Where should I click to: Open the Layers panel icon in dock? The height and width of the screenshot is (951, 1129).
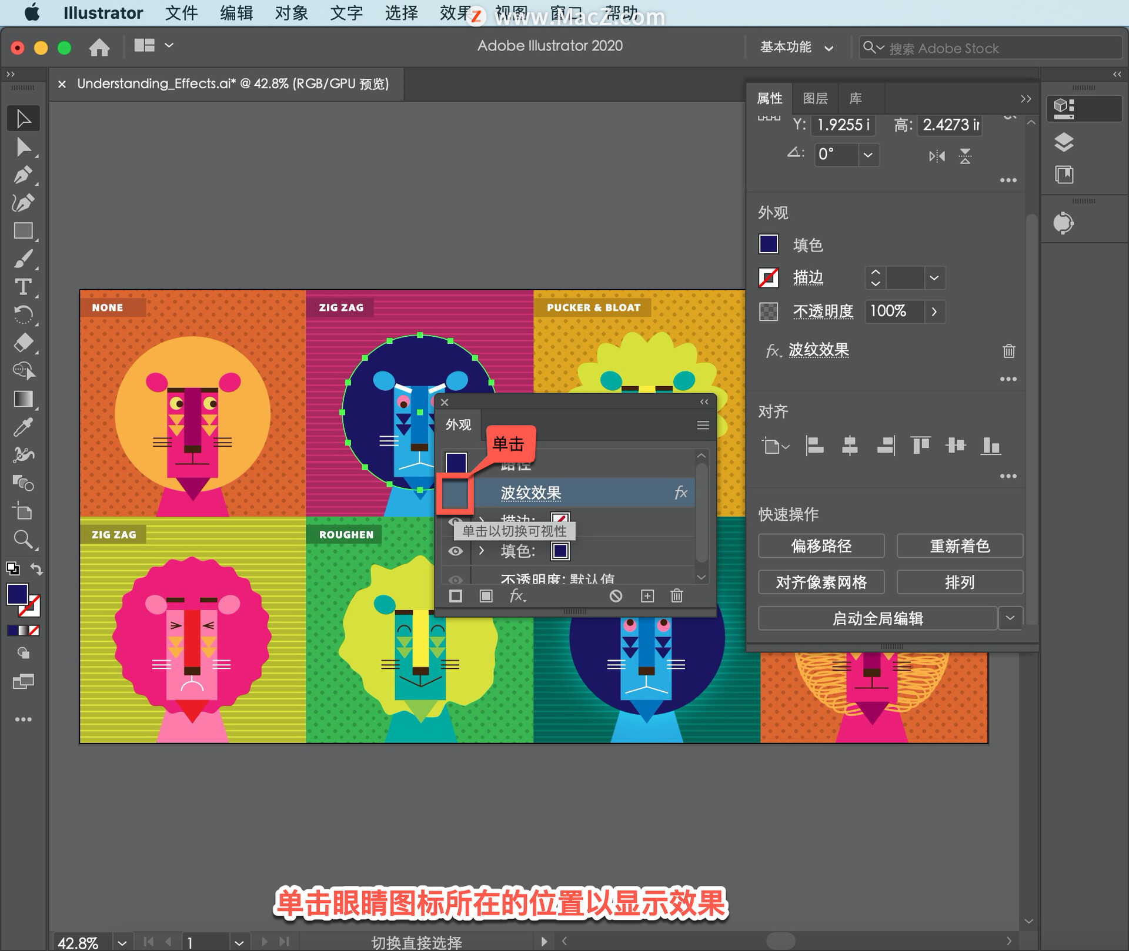(1064, 142)
